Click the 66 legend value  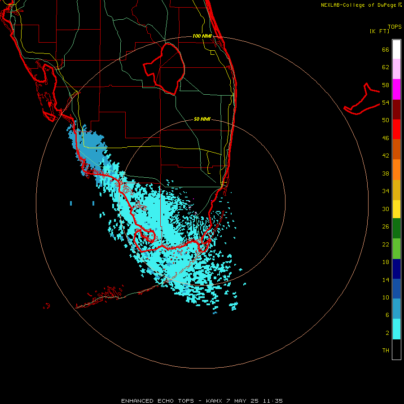[386, 49]
